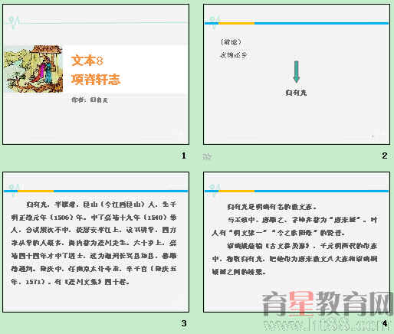The height and width of the screenshot is (334, 394).
Task: Click the small notes icon under slide 2
Action: point(207,156)
